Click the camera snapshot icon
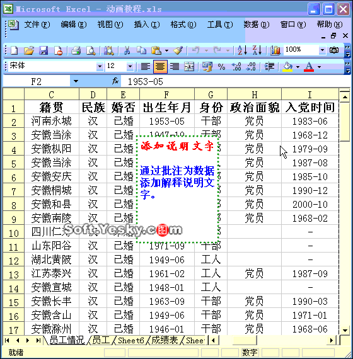 [x=333, y=50]
